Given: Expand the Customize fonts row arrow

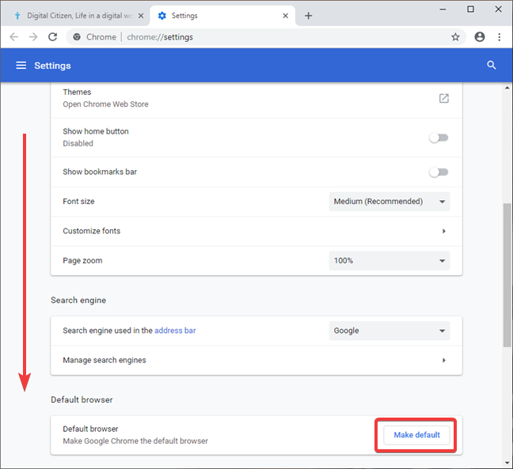Looking at the screenshot, I should [x=444, y=231].
